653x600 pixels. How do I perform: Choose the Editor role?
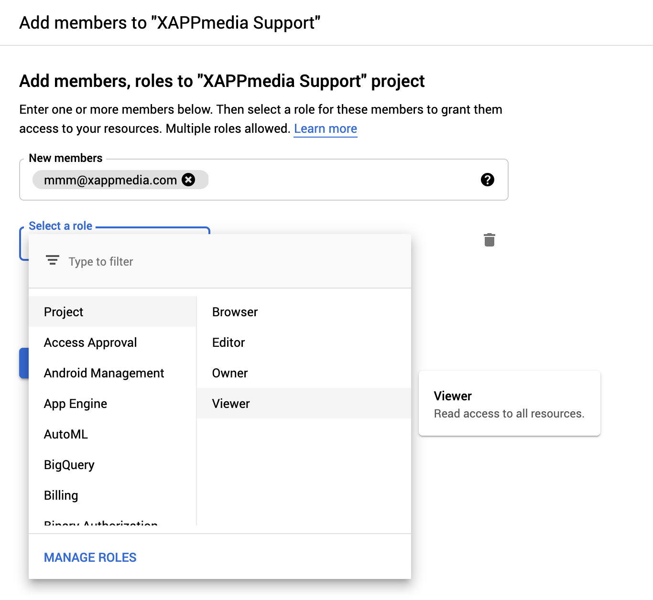tap(304, 343)
